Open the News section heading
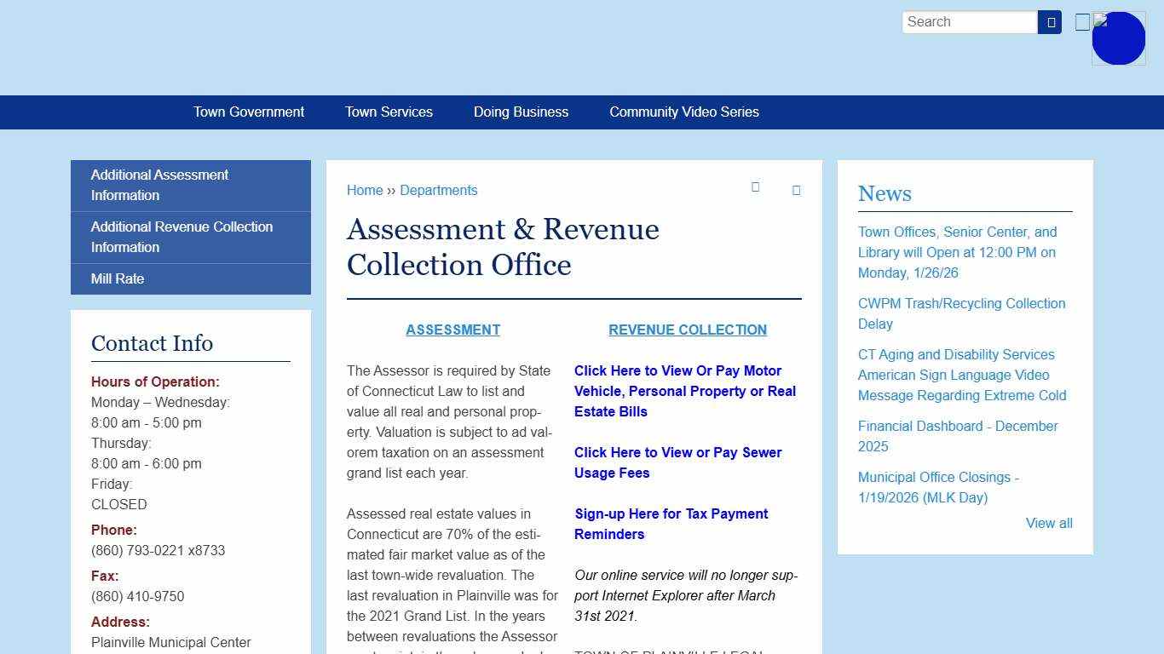This screenshot has height=654, width=1164. (884, 194)
